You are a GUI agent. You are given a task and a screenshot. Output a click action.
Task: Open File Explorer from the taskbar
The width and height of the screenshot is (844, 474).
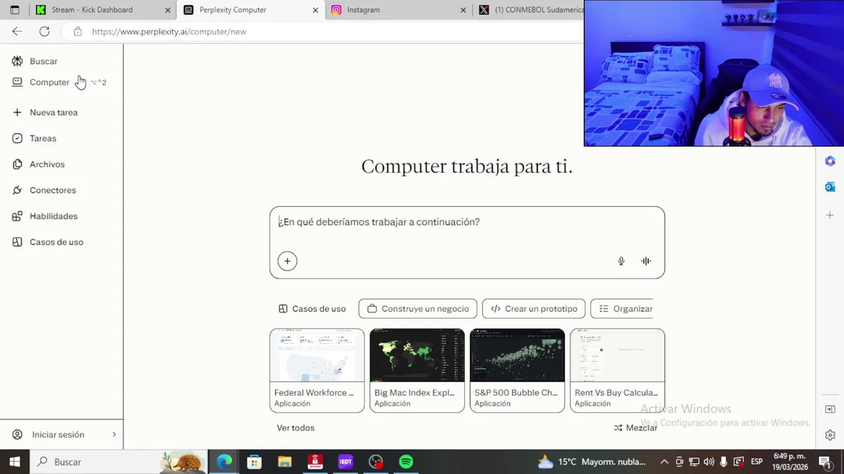tap(284, 462)
